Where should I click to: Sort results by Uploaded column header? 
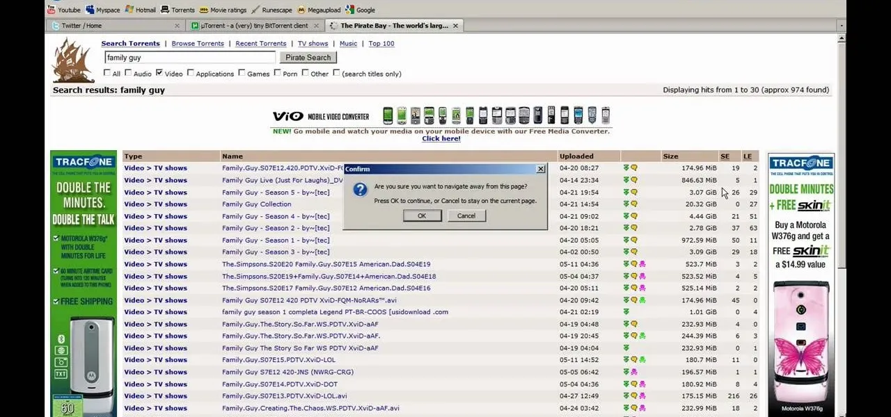click(577, 156)
